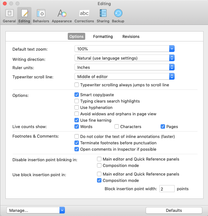This screenshot has height=216, width=208.
Task: Open the Appearance preferences pane
Action: click(62, 16)
